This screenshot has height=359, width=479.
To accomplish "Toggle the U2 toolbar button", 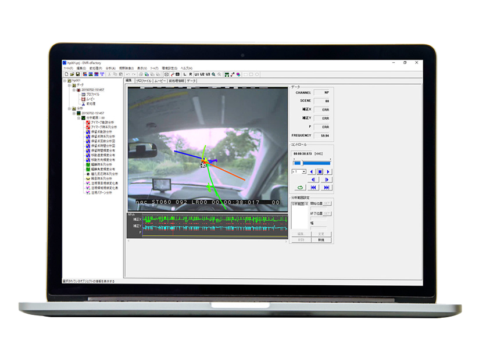I will click(x=202, y=74).
